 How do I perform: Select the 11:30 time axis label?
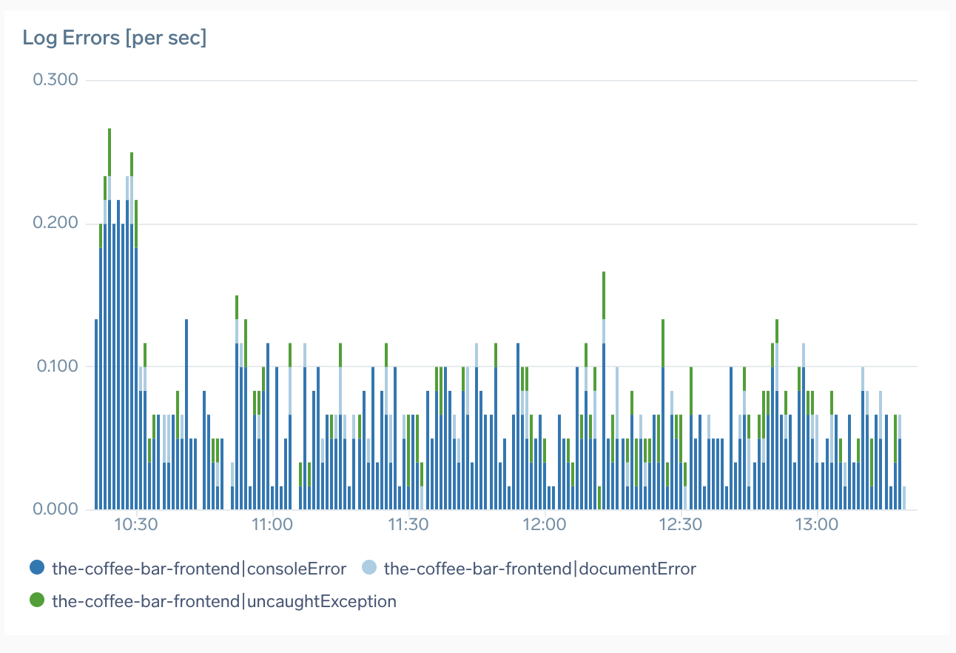pos(409,525)
